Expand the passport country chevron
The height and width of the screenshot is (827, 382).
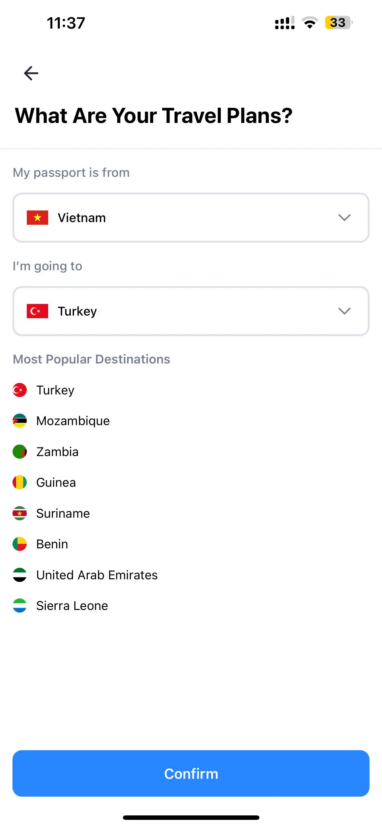pyautogui.click(x=344, y=218)
